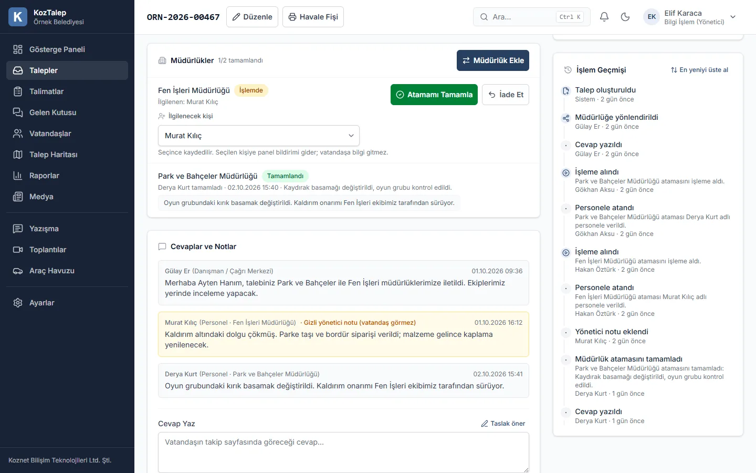
Task: Open Gelen Kutusu menu item
Action: coord(67,112)
